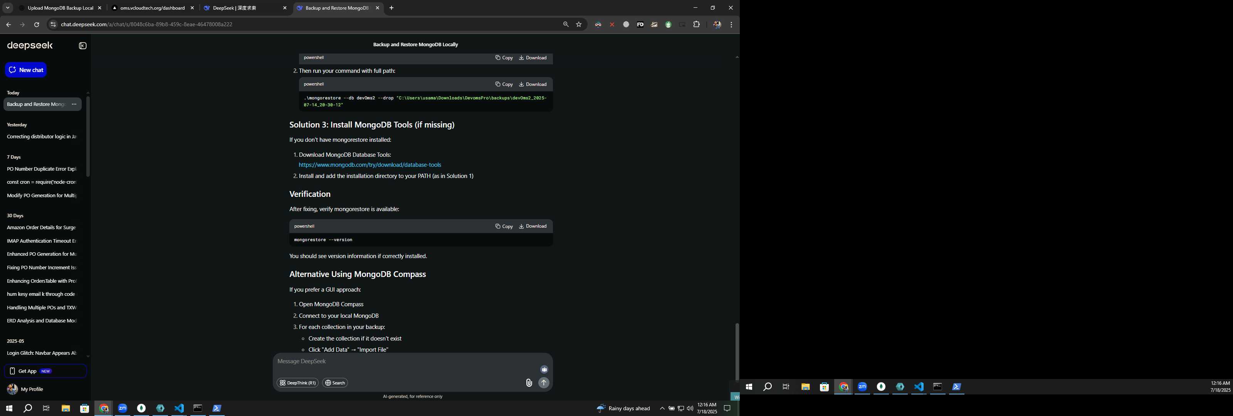Open ERD Analysis and Database chat
1233x416 pixels.
42,321
